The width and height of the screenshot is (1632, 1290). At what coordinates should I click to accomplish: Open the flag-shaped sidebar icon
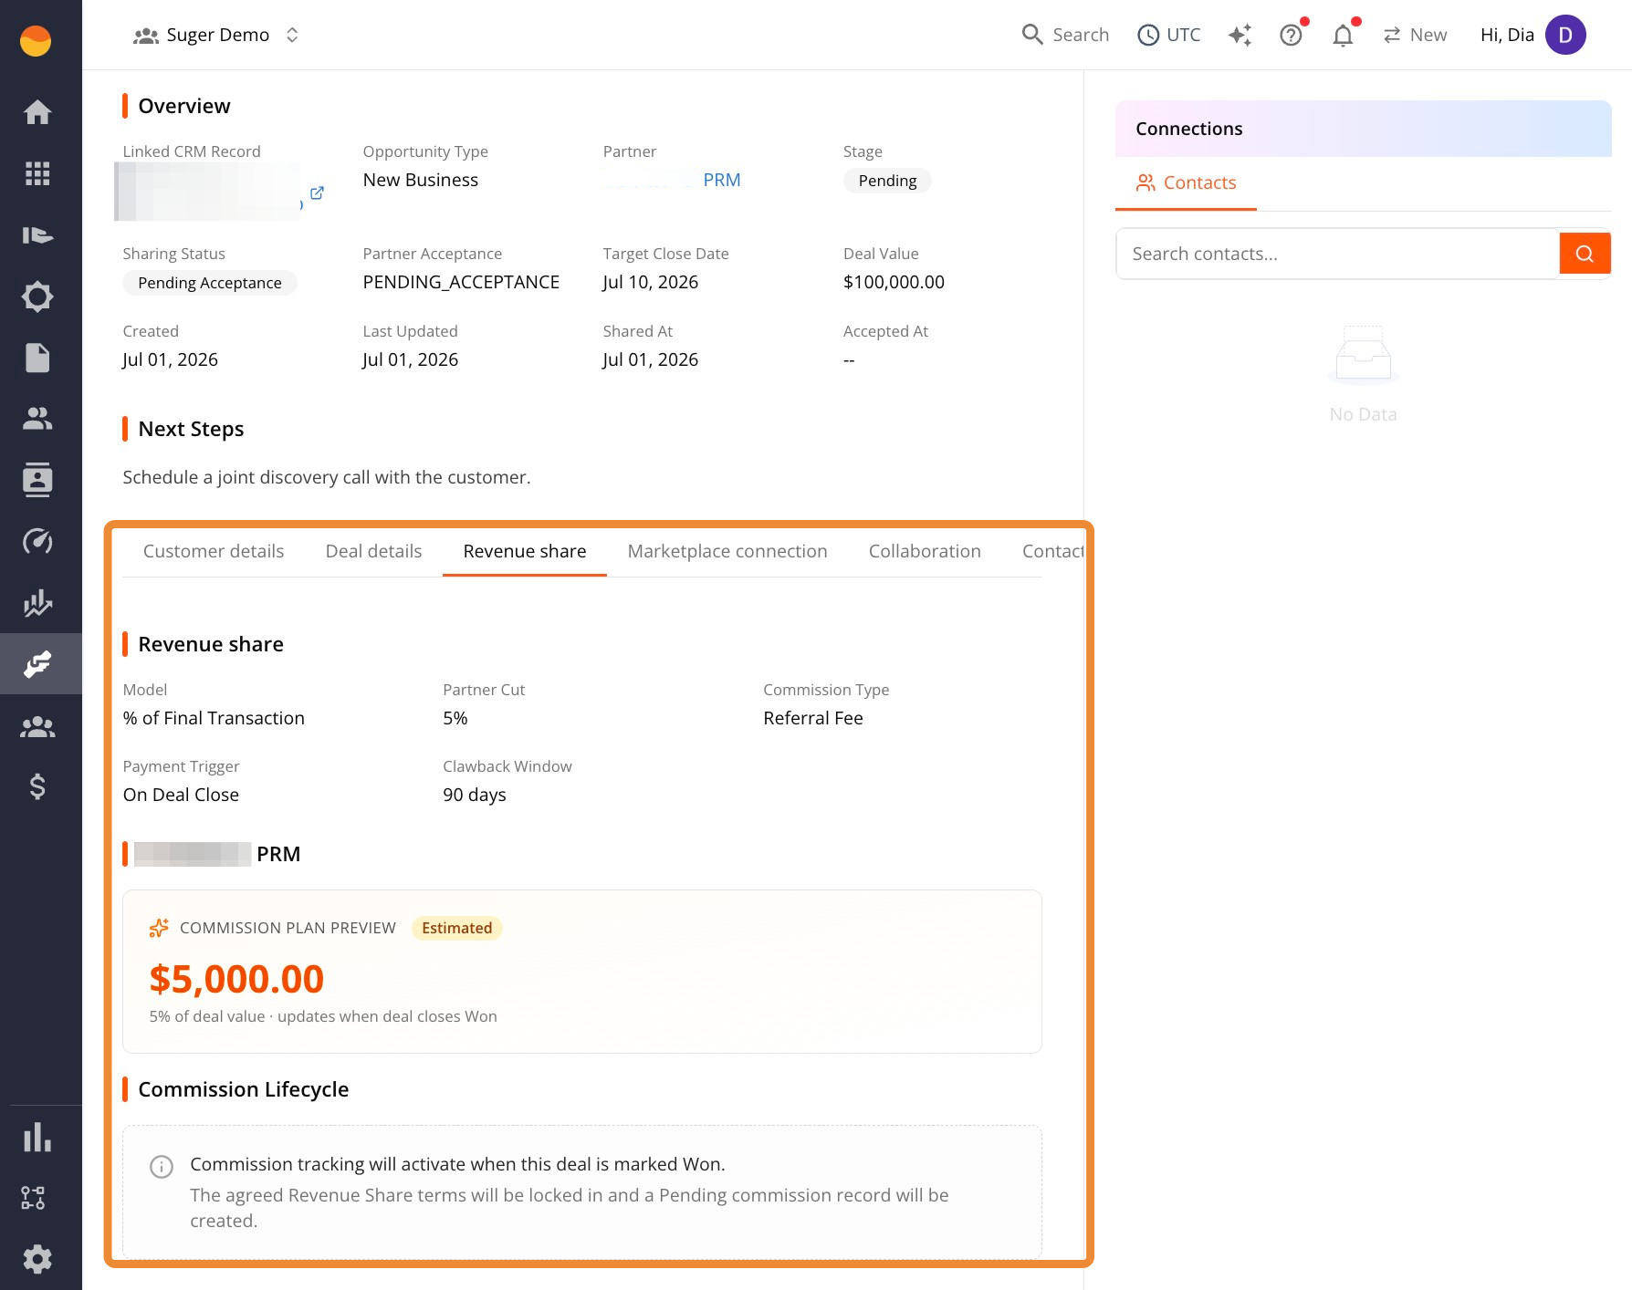point(37,235)
